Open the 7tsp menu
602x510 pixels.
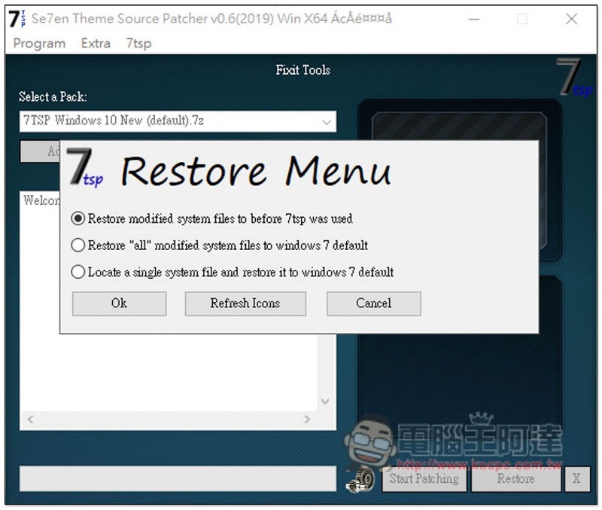(x=138, y=44)
